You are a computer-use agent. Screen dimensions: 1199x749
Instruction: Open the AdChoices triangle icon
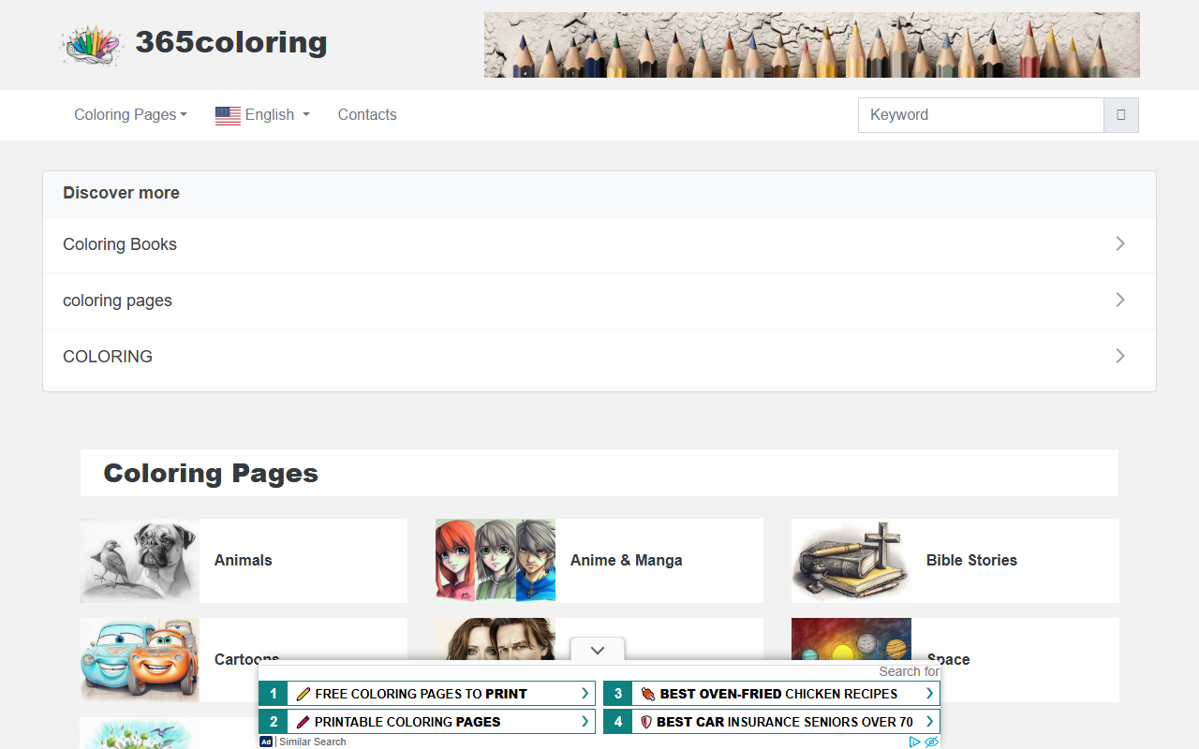pyautogui.click(x=915, y=742)
